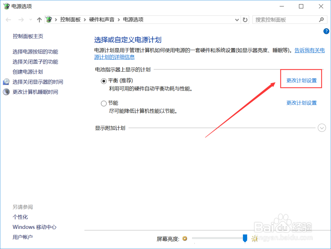Image resolution: width=331 pixels, height=249 pixels.
Task: Click the Refresh icon beside the address bar
Action: tap(245, 19)
